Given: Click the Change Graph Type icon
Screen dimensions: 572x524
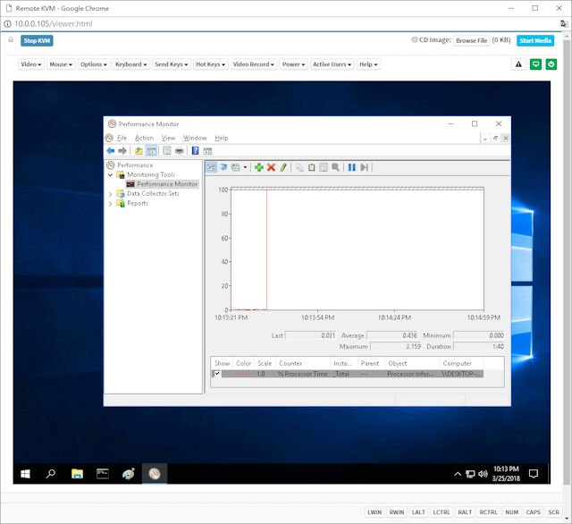Looking at the screenshot, I should 236,167.
